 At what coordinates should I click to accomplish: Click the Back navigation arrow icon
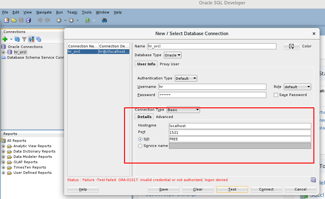pos(59,20)
